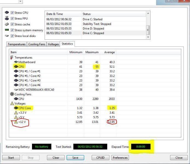The width and height of the screenshot is (190, 164).
Task: Click the icon of CPU #1 / Core #1
Action: [x=16, y=71]
